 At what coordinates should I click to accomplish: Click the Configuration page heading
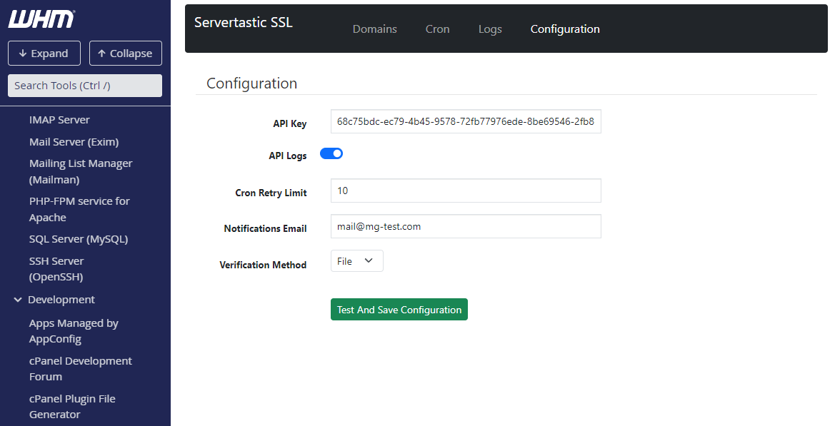pos(252,83)
